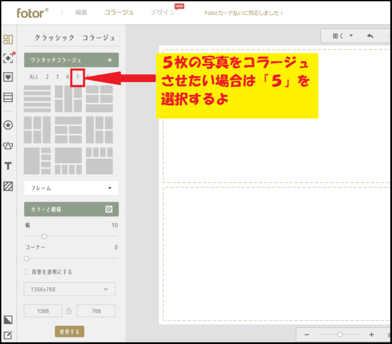Click the heart funky collage icon
This screenshot has height=344, width=392.
point(8,77)
